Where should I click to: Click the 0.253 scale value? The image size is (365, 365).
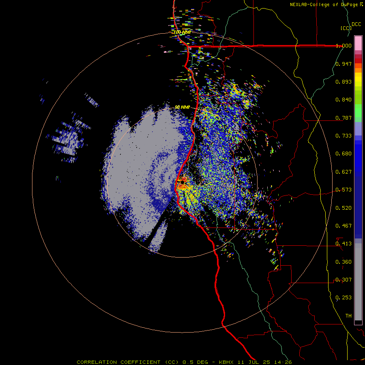click(344, 298)
